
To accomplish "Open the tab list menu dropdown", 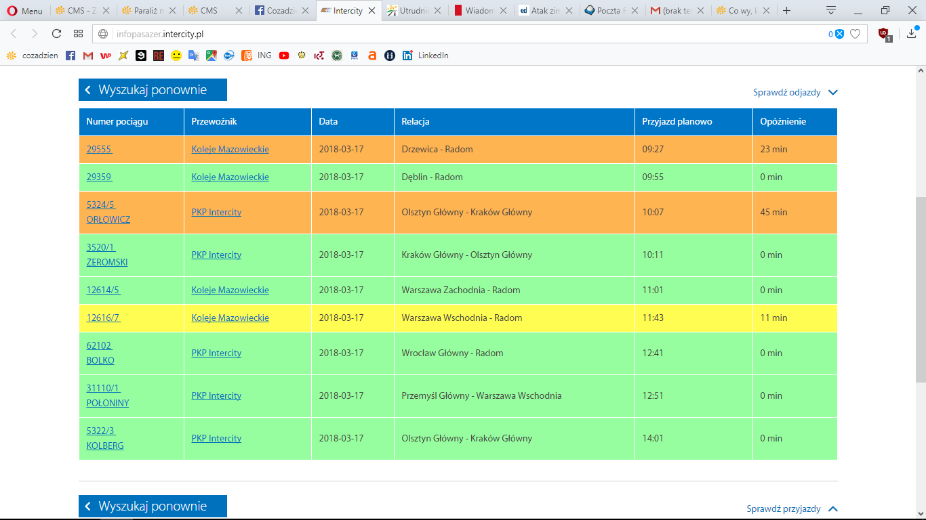I will [x=830, y=10].
